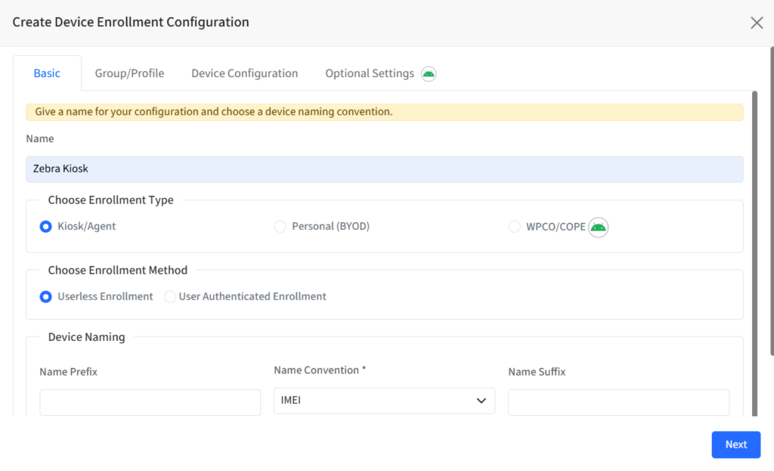Viewport: 774px width, 471px height.
Task: Go to the Optional Settings tab
Action: tap(369, 73)
